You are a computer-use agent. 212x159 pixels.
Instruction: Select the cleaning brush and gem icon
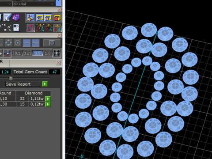(30, 18)
